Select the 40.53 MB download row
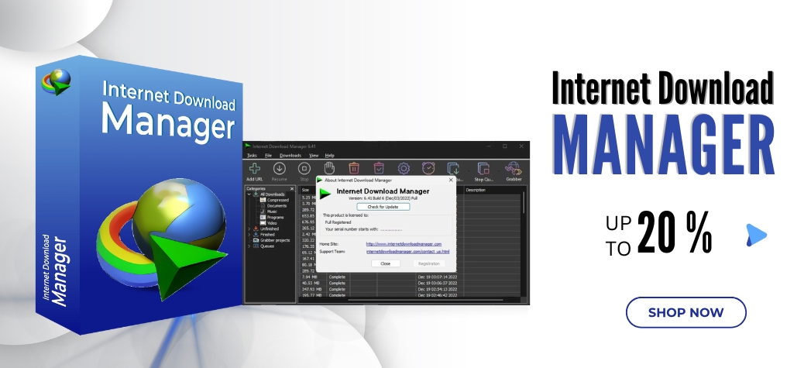Viewport: 811px width, 368px height. (x=410, y=283)
